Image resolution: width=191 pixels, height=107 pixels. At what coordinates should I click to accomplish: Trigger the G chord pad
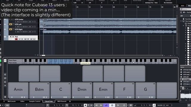pyautogui.click(x=146, y=90)
